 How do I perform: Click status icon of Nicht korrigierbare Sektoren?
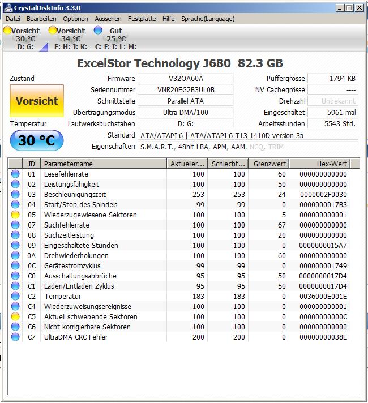click(15, 327)
